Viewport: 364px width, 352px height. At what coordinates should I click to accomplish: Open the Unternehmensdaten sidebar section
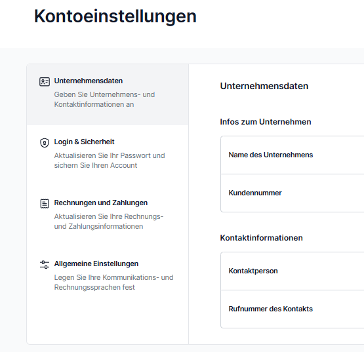tap(108, 94)
